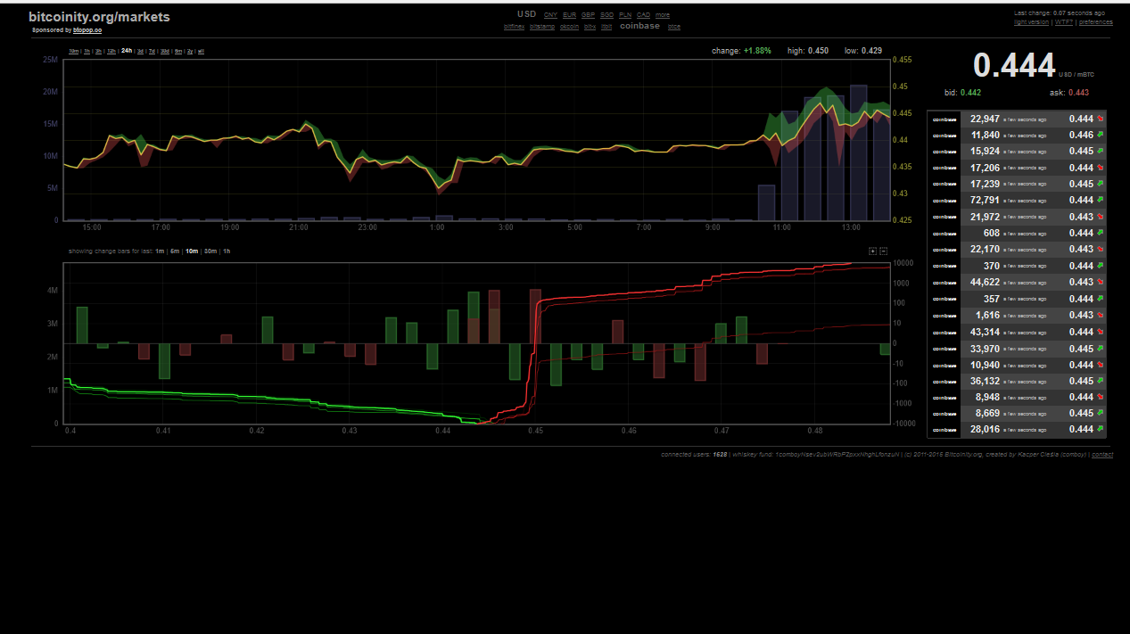Select the 3d chart timespan

(140, 51)
